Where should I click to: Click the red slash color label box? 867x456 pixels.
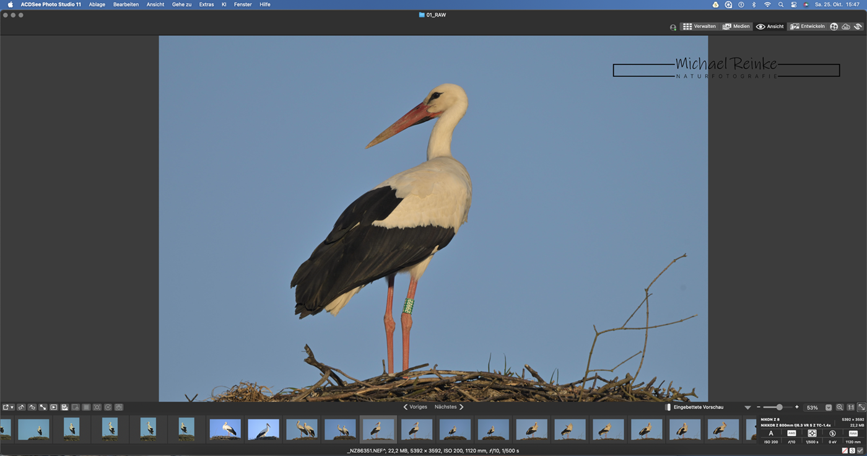[845, 450]
